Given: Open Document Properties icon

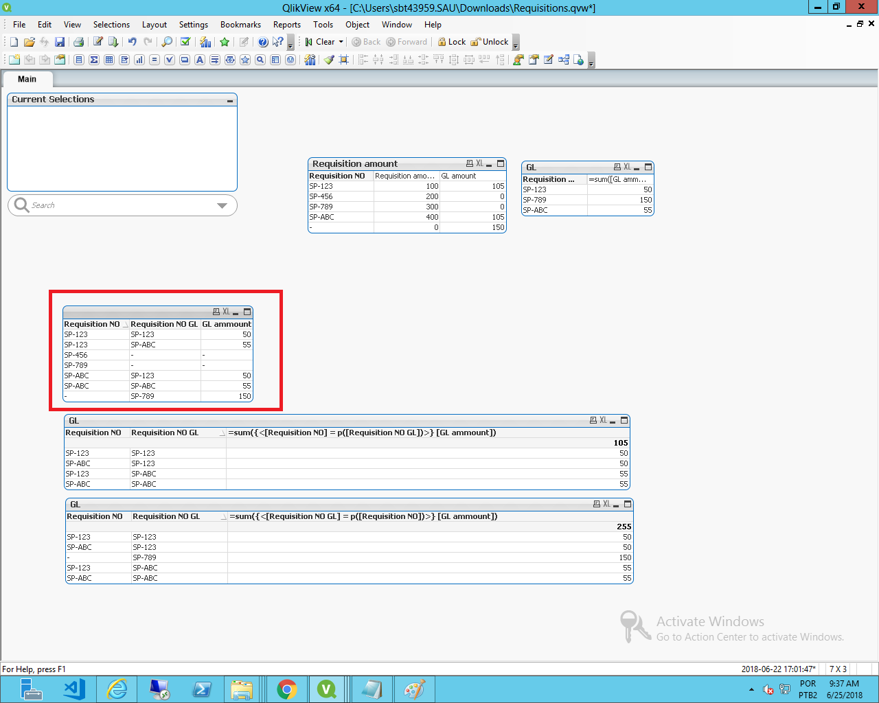Looking at the screenshot, I should 534,60.
